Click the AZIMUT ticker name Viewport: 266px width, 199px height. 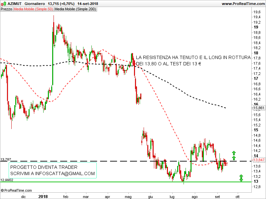[15, 4]
